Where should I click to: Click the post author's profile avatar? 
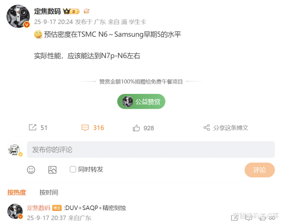pos(18,16)
